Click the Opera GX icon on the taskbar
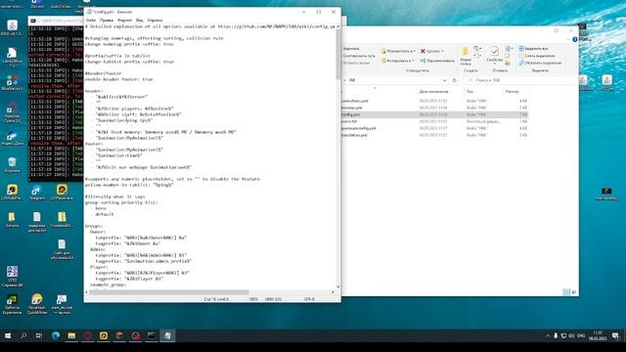This screenshot has height=352, width=626. (x=87, y=335)
